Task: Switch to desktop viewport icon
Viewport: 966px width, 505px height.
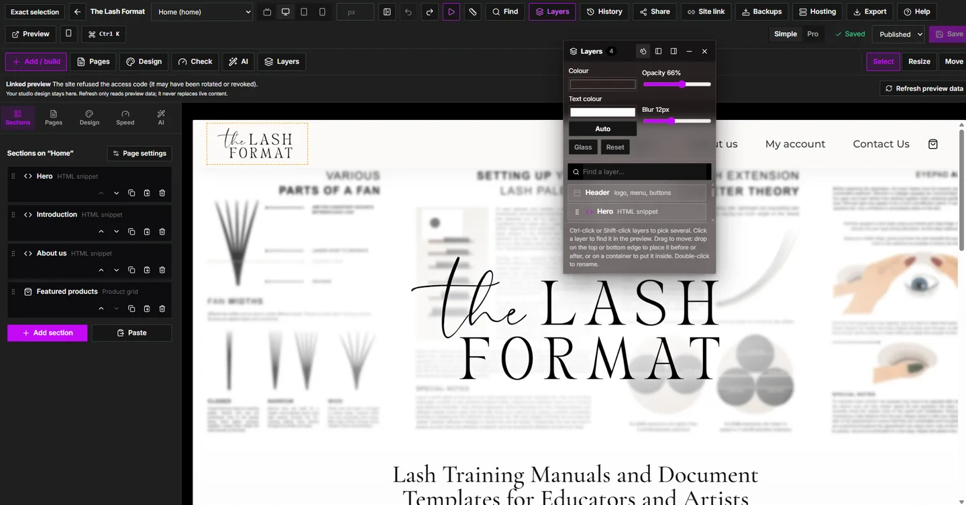Action: 286,11
